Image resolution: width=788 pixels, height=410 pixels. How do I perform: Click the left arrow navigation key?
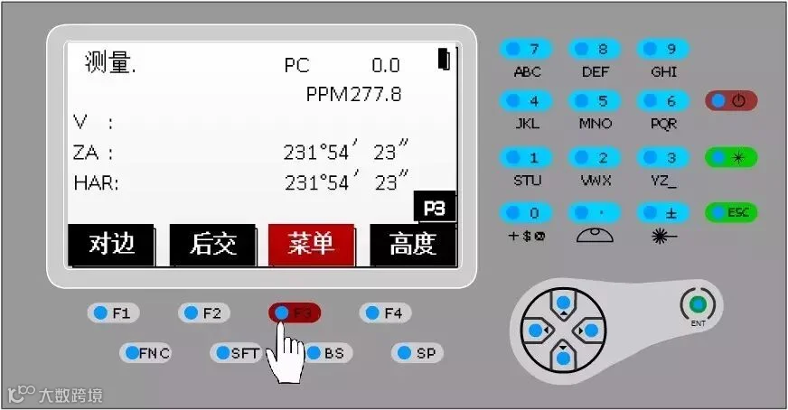coord(537,331)
